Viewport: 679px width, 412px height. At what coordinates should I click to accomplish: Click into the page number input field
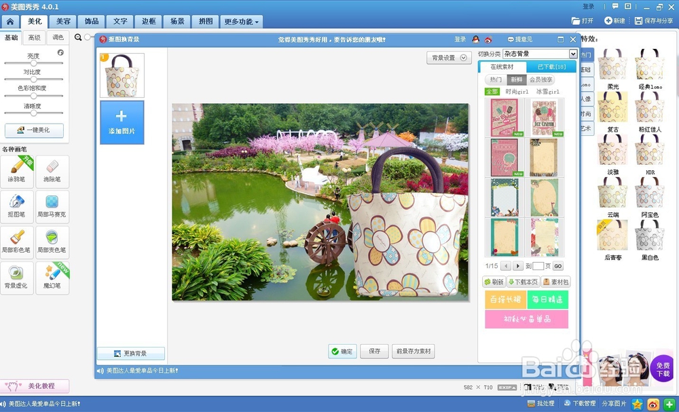click(538, 266)
